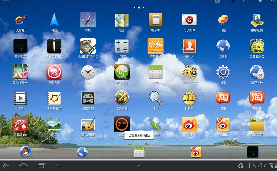Launch the 水果忍者 Fruit Ninja game
This screenshot has height=171, width=277.
122,98
